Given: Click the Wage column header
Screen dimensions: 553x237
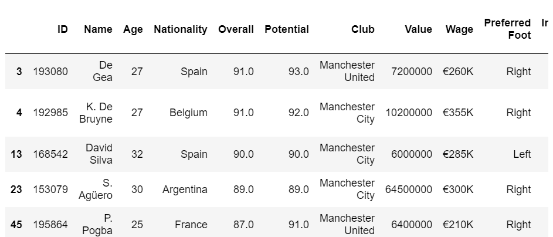Looking at the screenshot, I should pos(459,29).
